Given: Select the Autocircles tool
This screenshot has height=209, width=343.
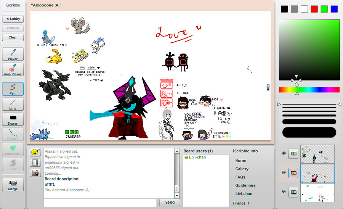Looking at the screenshot, I should point(13,150).
